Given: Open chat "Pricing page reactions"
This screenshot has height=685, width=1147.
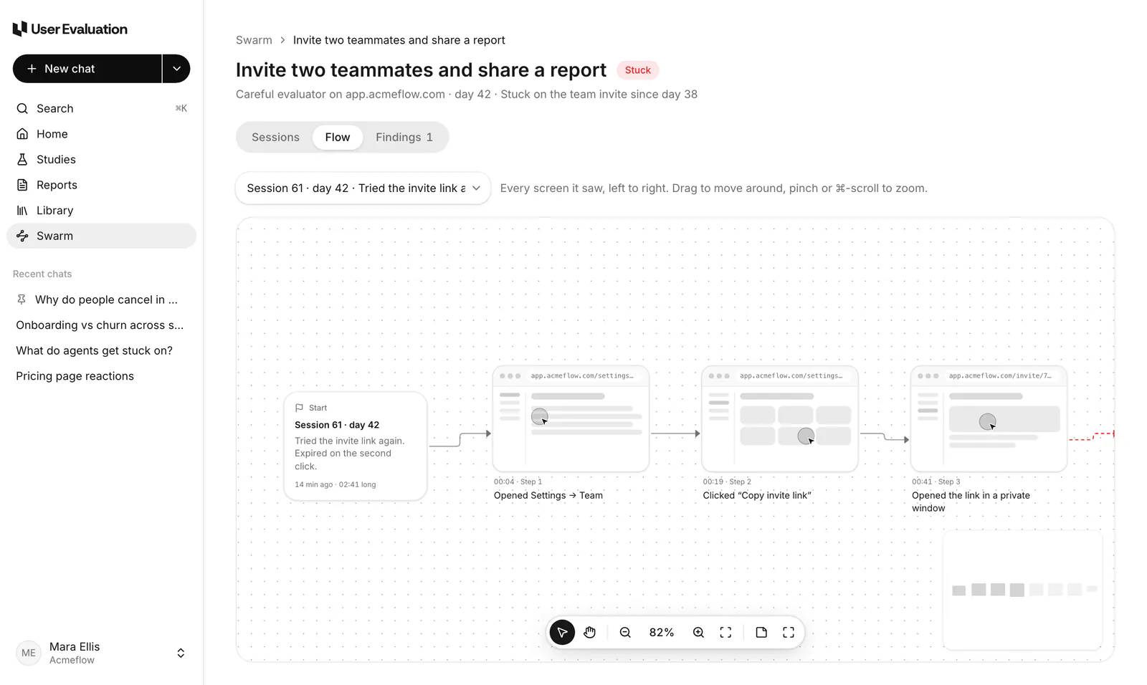Looking at the screenshot, I should click(x=101, y=376).
